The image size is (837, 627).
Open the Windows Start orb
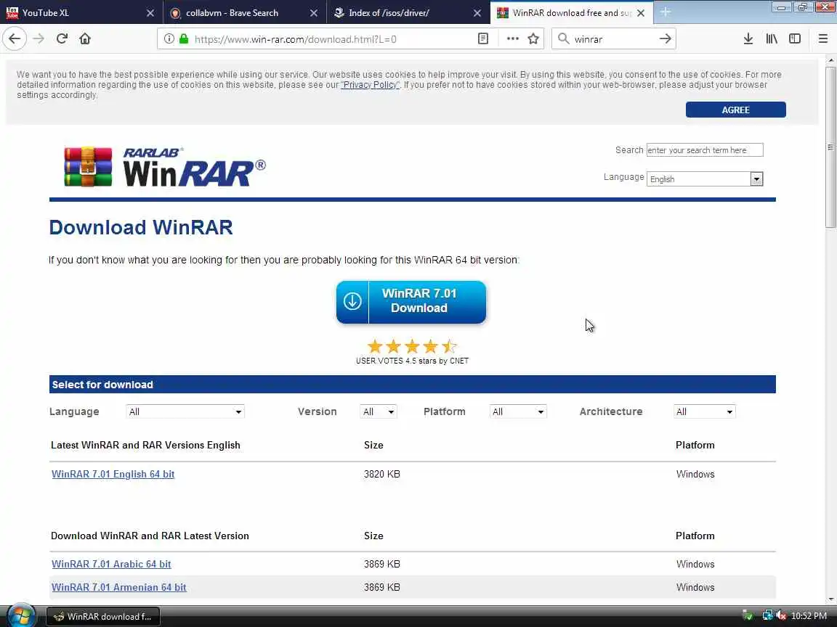click(x=21, y=616)
